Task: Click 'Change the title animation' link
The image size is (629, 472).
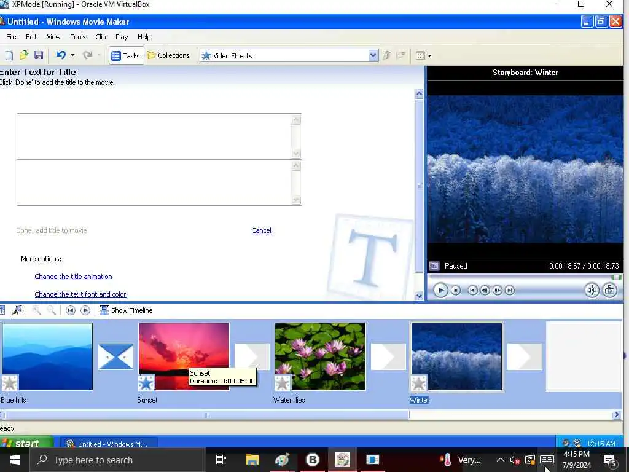Action: coord(74,277)
